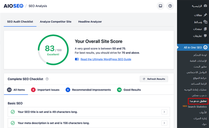Click the SEO Analysis breadcrumb text

38,6
